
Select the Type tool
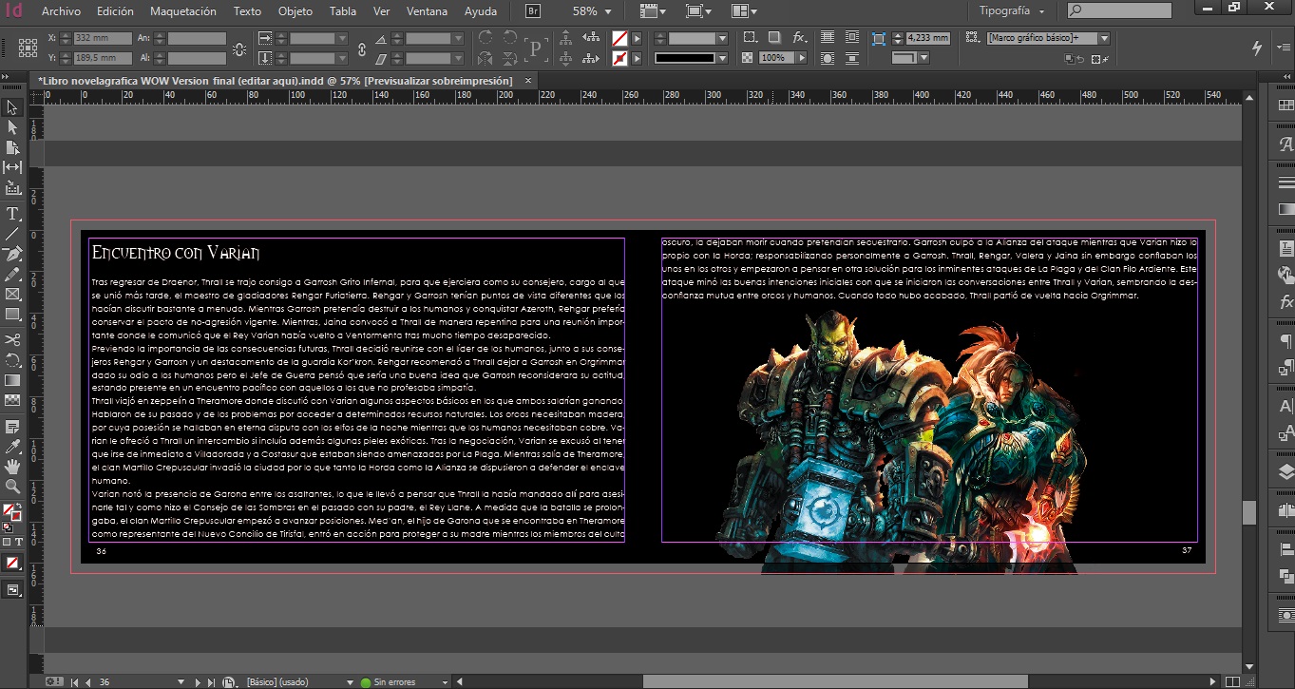tap(12, 213)
